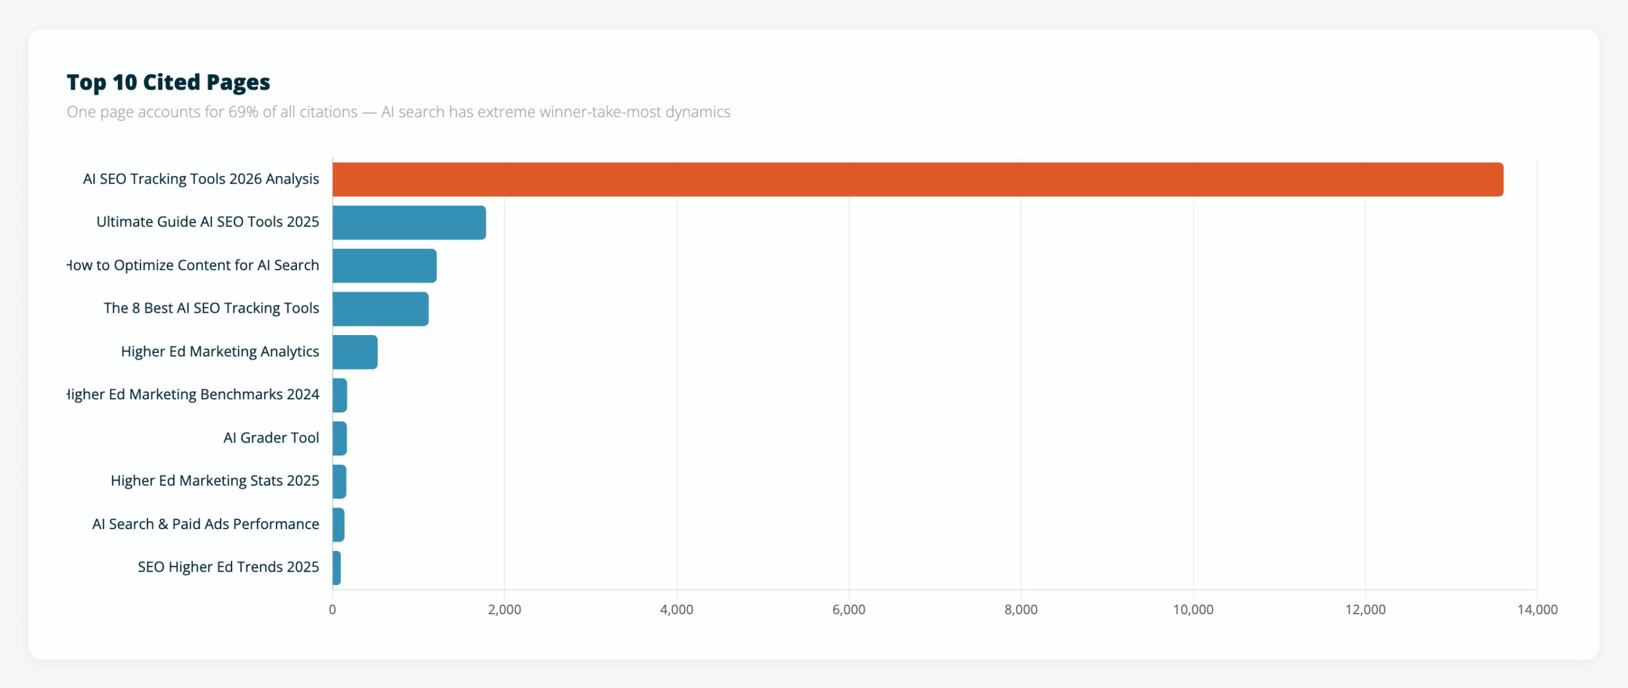Click the 'Top 10 Cited Pages' chart title
Screen dimensions: 1628x688
[168, 81]
